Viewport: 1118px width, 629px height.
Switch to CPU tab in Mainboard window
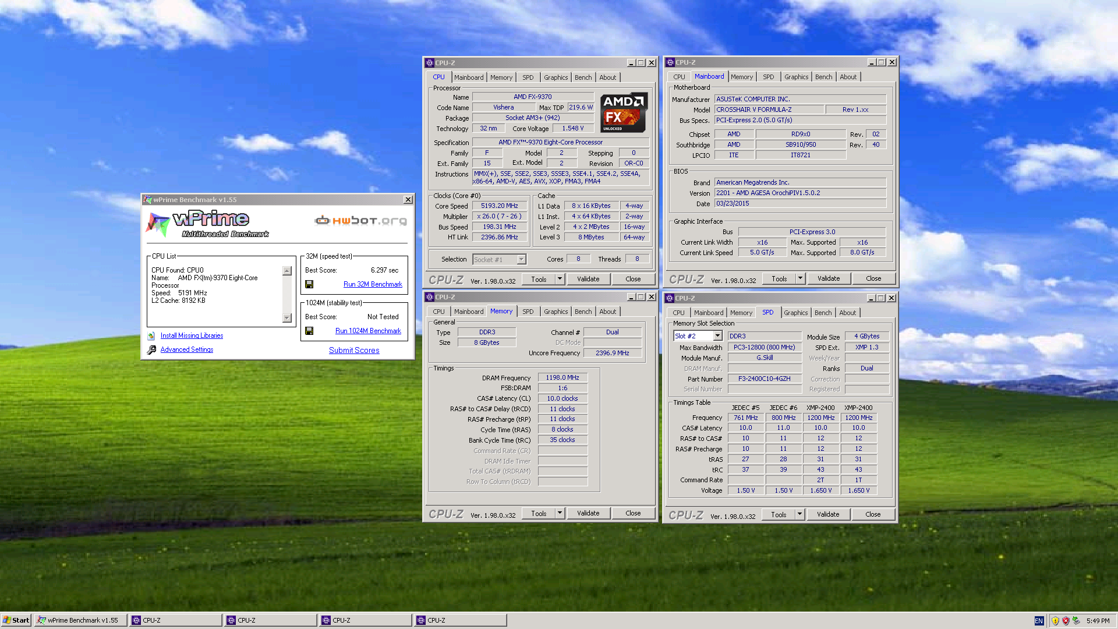pos(679,77)
